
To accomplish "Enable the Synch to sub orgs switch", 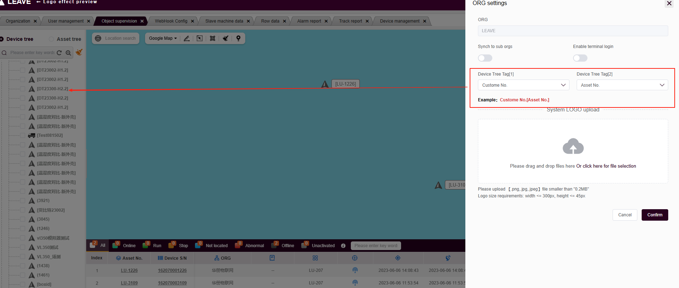I will (485, 58).
